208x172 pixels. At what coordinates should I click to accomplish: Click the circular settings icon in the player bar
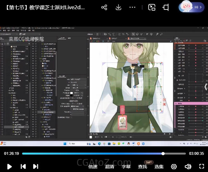[x=174, y=167]
